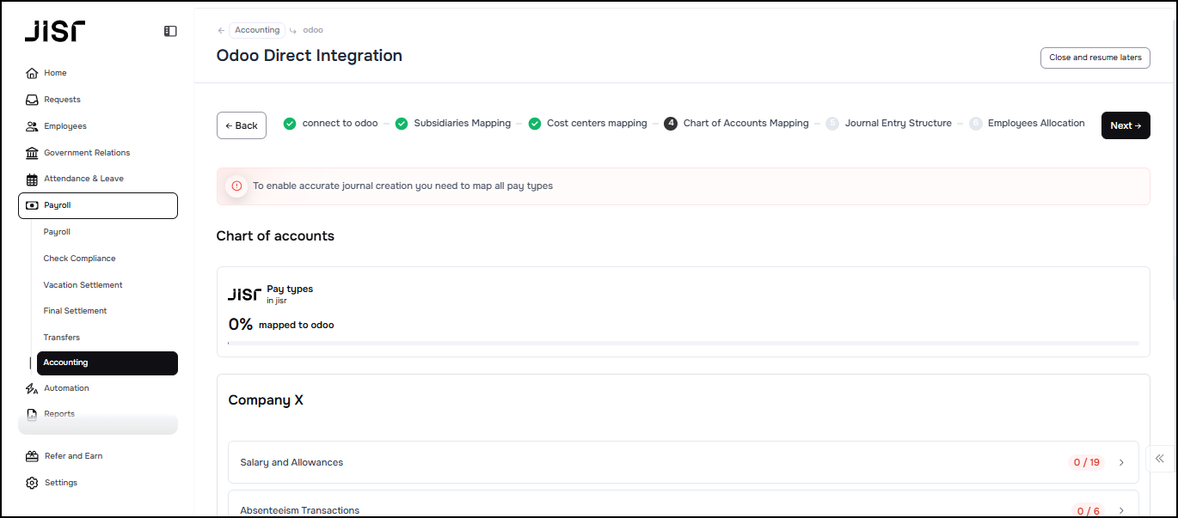1178x518 pixels.
Task: Click the Automation icon in sidebar
Action: [x=32, y=388]
